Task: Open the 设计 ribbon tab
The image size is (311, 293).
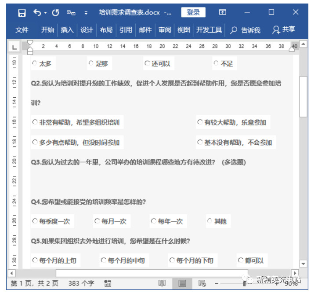Action: (x=87, y=30)
